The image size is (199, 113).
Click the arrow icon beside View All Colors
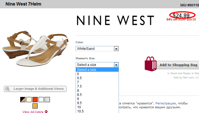coord(46,112)
